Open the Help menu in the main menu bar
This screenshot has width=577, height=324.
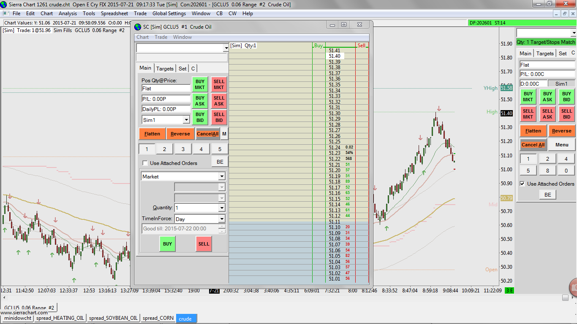[248, 13]
